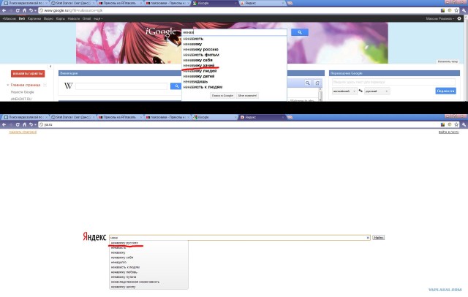
Task: Switch to Яндекс tab in Google window
Action: [x=262, y=3]
